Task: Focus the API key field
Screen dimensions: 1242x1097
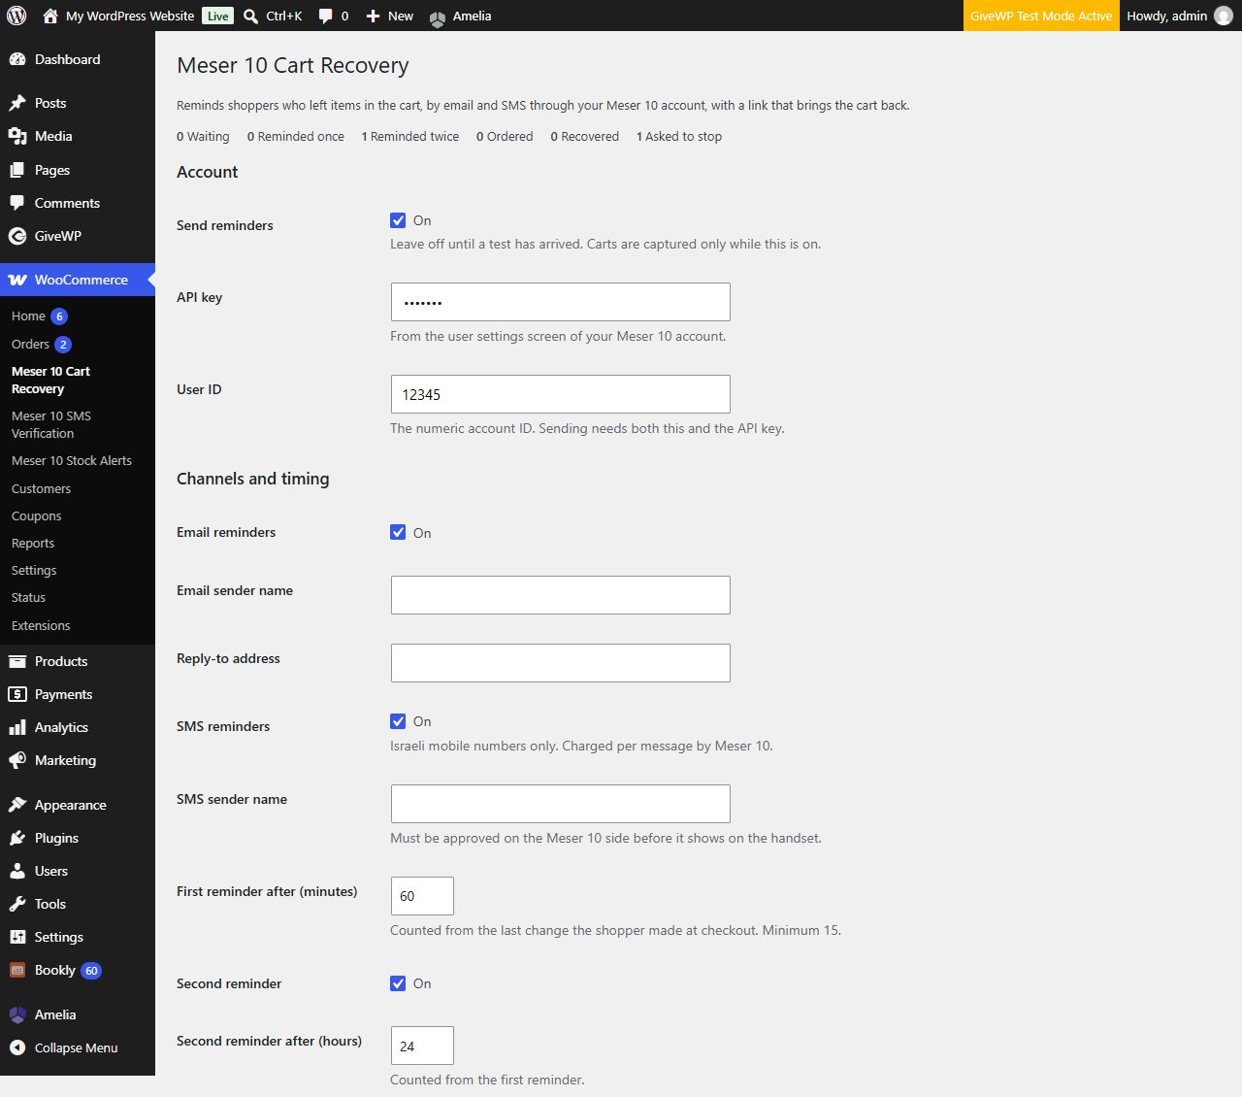Action: (561, 302)
